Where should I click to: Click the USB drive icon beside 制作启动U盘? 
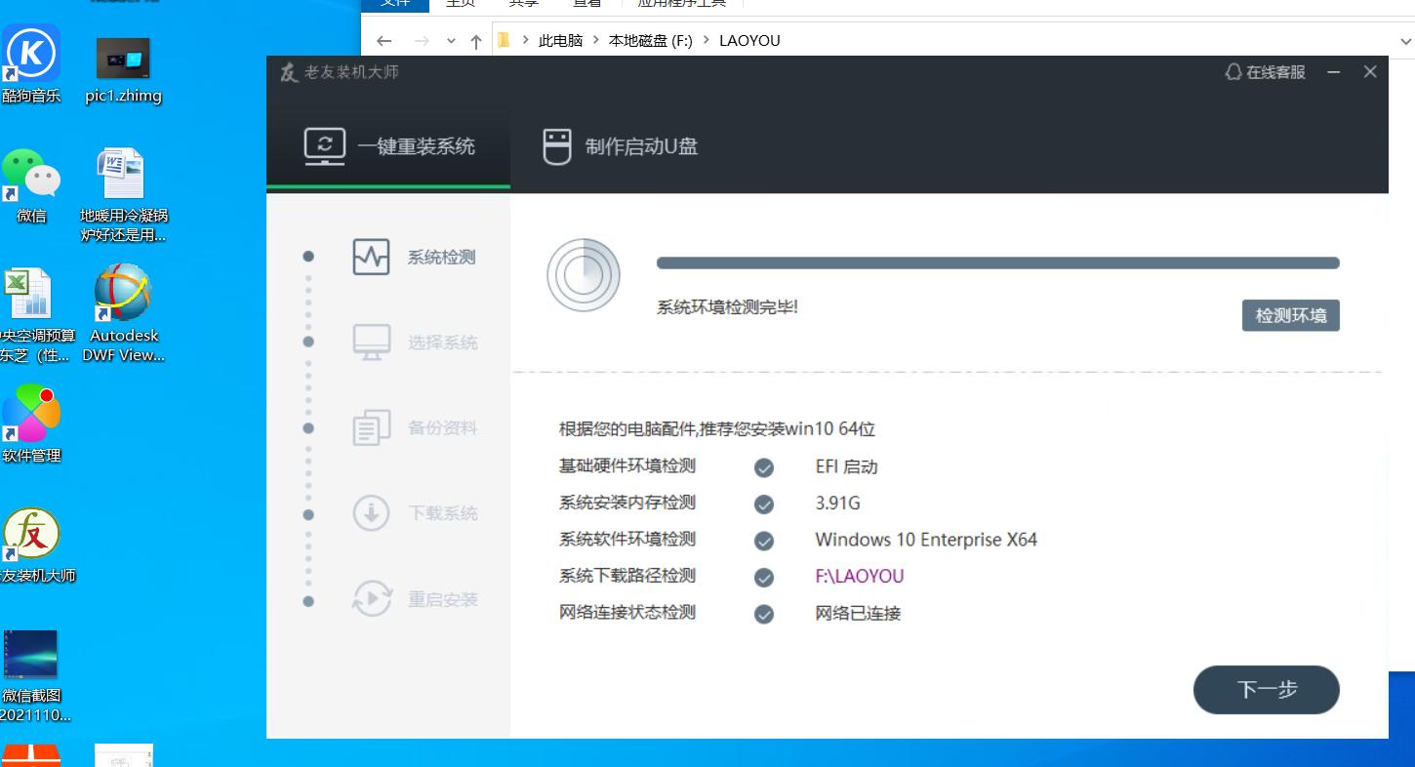[557, 146]
